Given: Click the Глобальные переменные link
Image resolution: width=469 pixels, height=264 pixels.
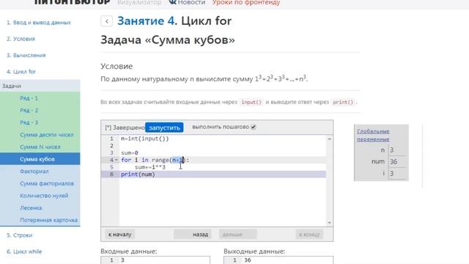Looking at the screenshot, I should [373, 135].
